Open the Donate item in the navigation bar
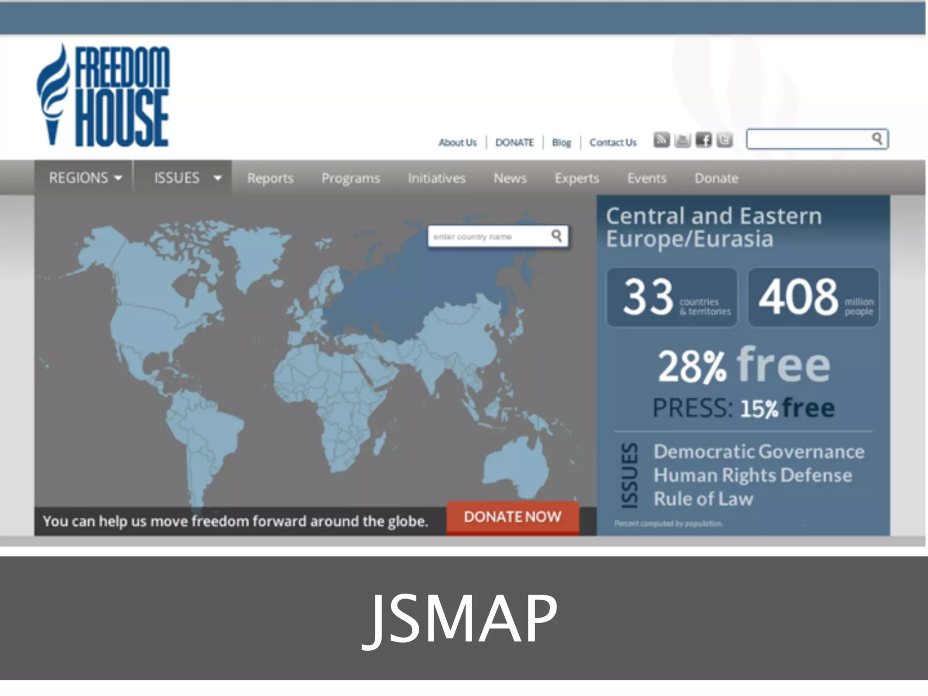Image resolution: width=928 pixels, height=696 pixels. point(716,178)
